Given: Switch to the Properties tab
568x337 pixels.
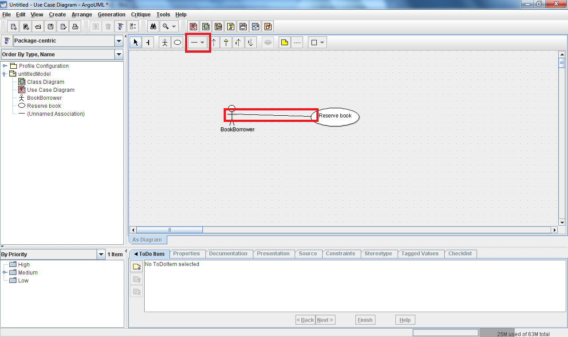Looking at the screenshot, I should point(186,254).
